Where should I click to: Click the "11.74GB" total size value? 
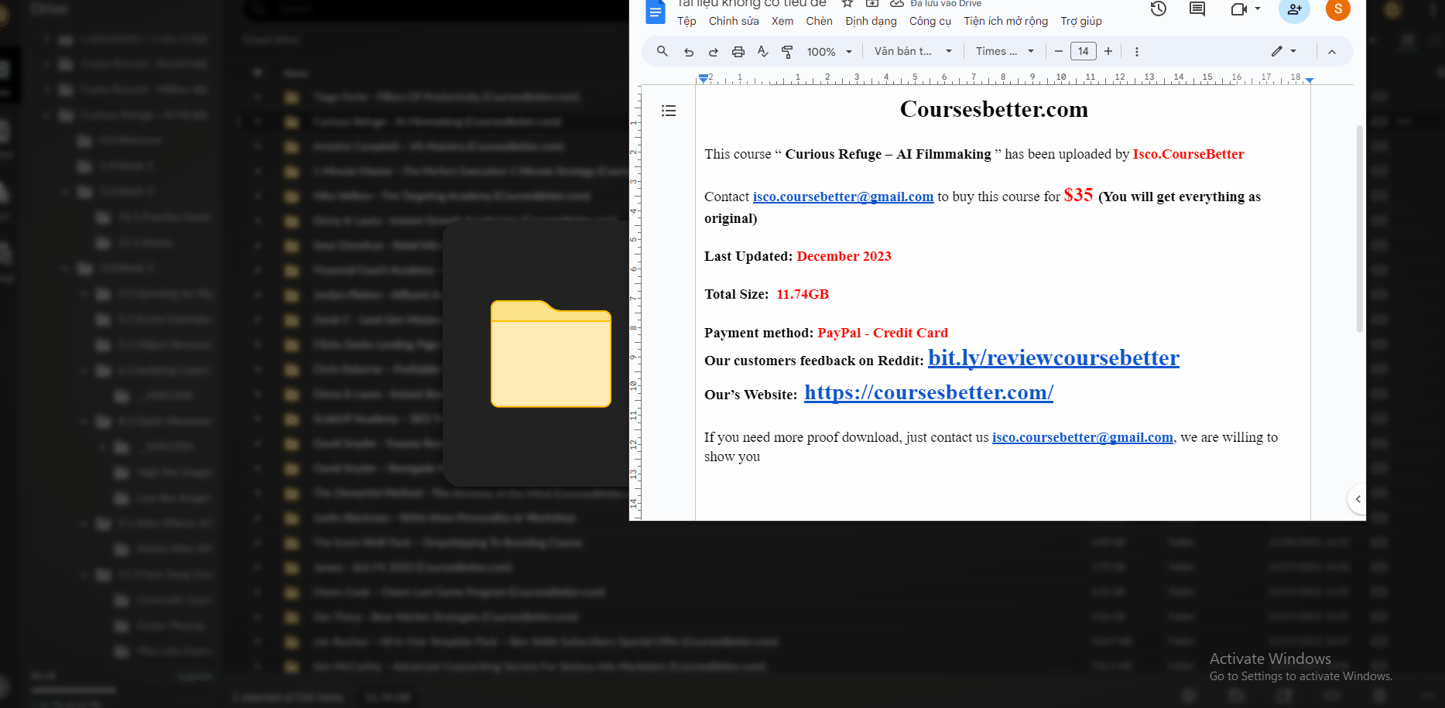(x=803, y=294)
